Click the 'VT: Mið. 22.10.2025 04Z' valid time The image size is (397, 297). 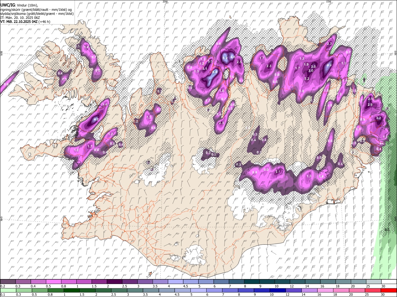pos(19,22)
